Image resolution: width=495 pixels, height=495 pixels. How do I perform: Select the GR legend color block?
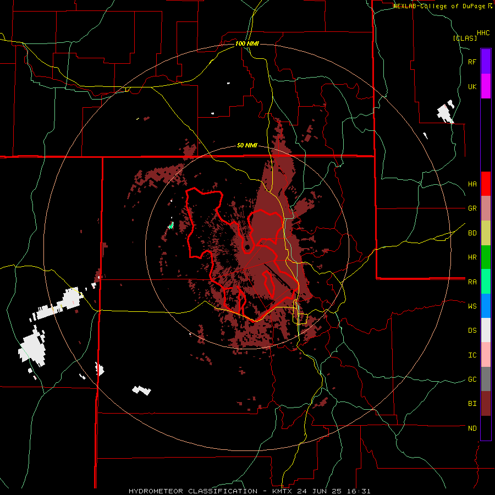point(486,208)
